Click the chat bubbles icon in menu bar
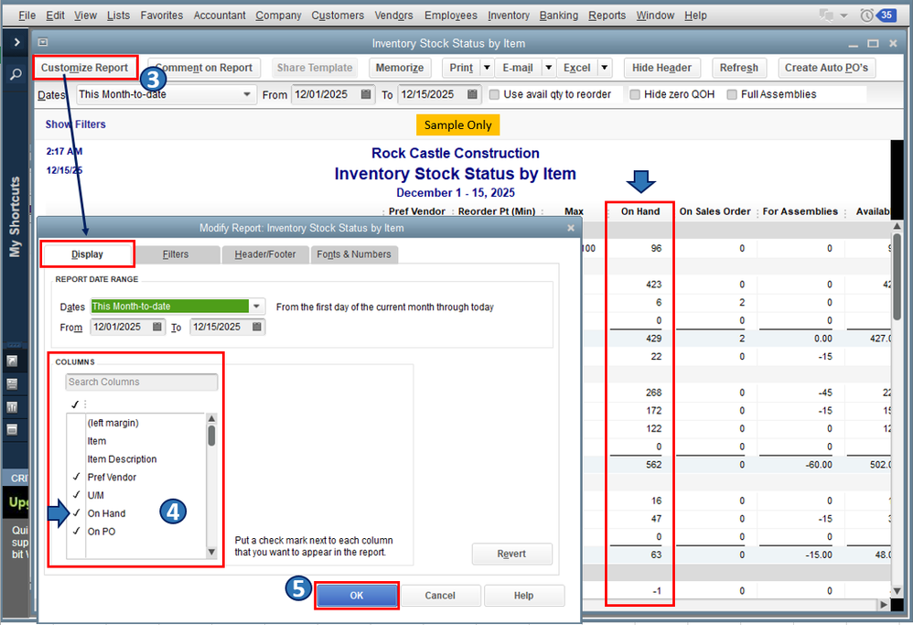Image resolution: width=913 pixels, height=625 pixels. pos(826,16)
